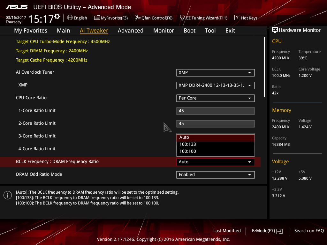
Task: Click Last Modified
Action: (x=227, y=231)
